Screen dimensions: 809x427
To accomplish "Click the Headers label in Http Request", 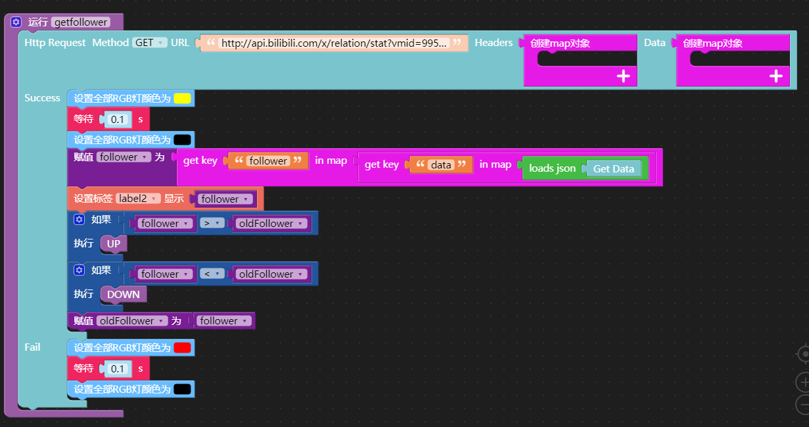I will click(x=494, y=42).
